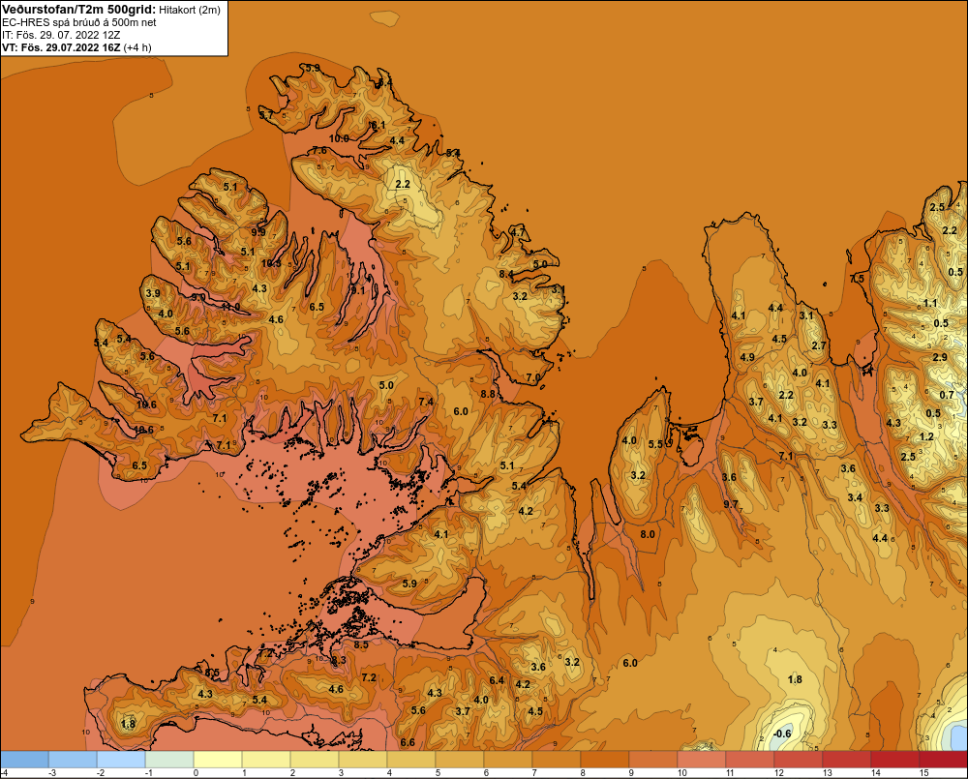This screenshot has width=968, height=779.
Task: Click the 8.8 temperature value on the map
Action: click(488, 394)
